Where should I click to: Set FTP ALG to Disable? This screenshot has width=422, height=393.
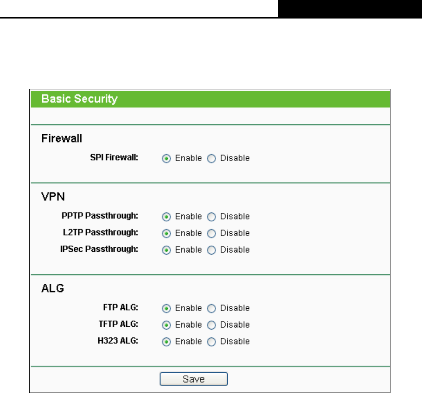pos(211,308)
